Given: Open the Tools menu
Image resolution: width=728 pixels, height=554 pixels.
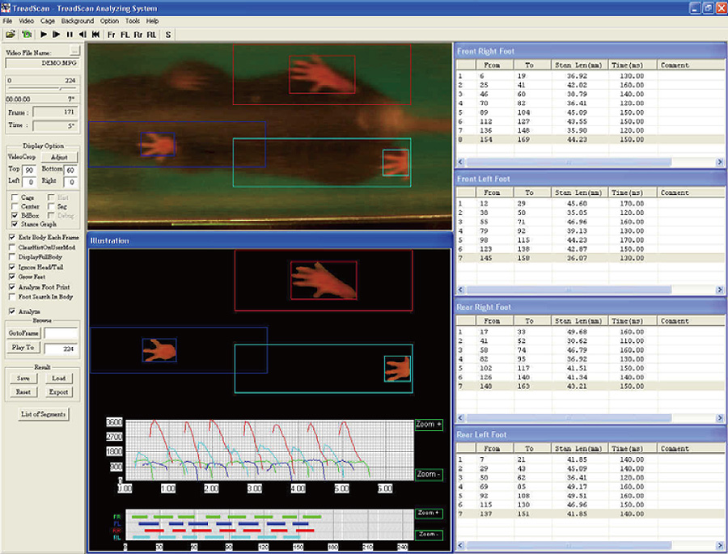Looking at the screenshot, I should [133, 20].
